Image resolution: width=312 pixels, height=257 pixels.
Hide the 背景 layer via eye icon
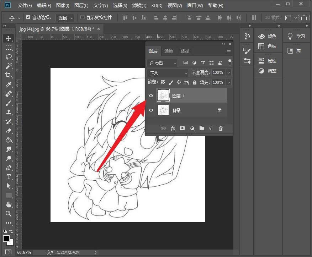tap(151, 110)
